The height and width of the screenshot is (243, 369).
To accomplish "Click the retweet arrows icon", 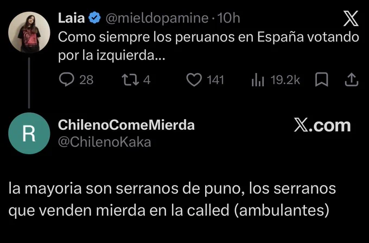I will click(x=130, y=80).
